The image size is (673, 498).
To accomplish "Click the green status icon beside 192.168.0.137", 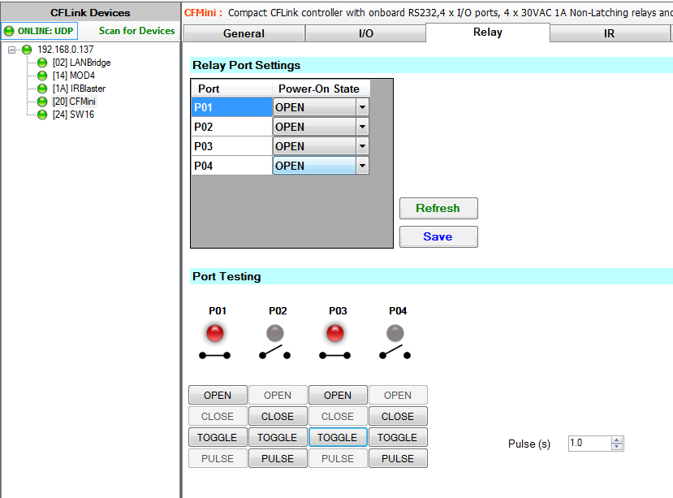I will pos(27,50).
